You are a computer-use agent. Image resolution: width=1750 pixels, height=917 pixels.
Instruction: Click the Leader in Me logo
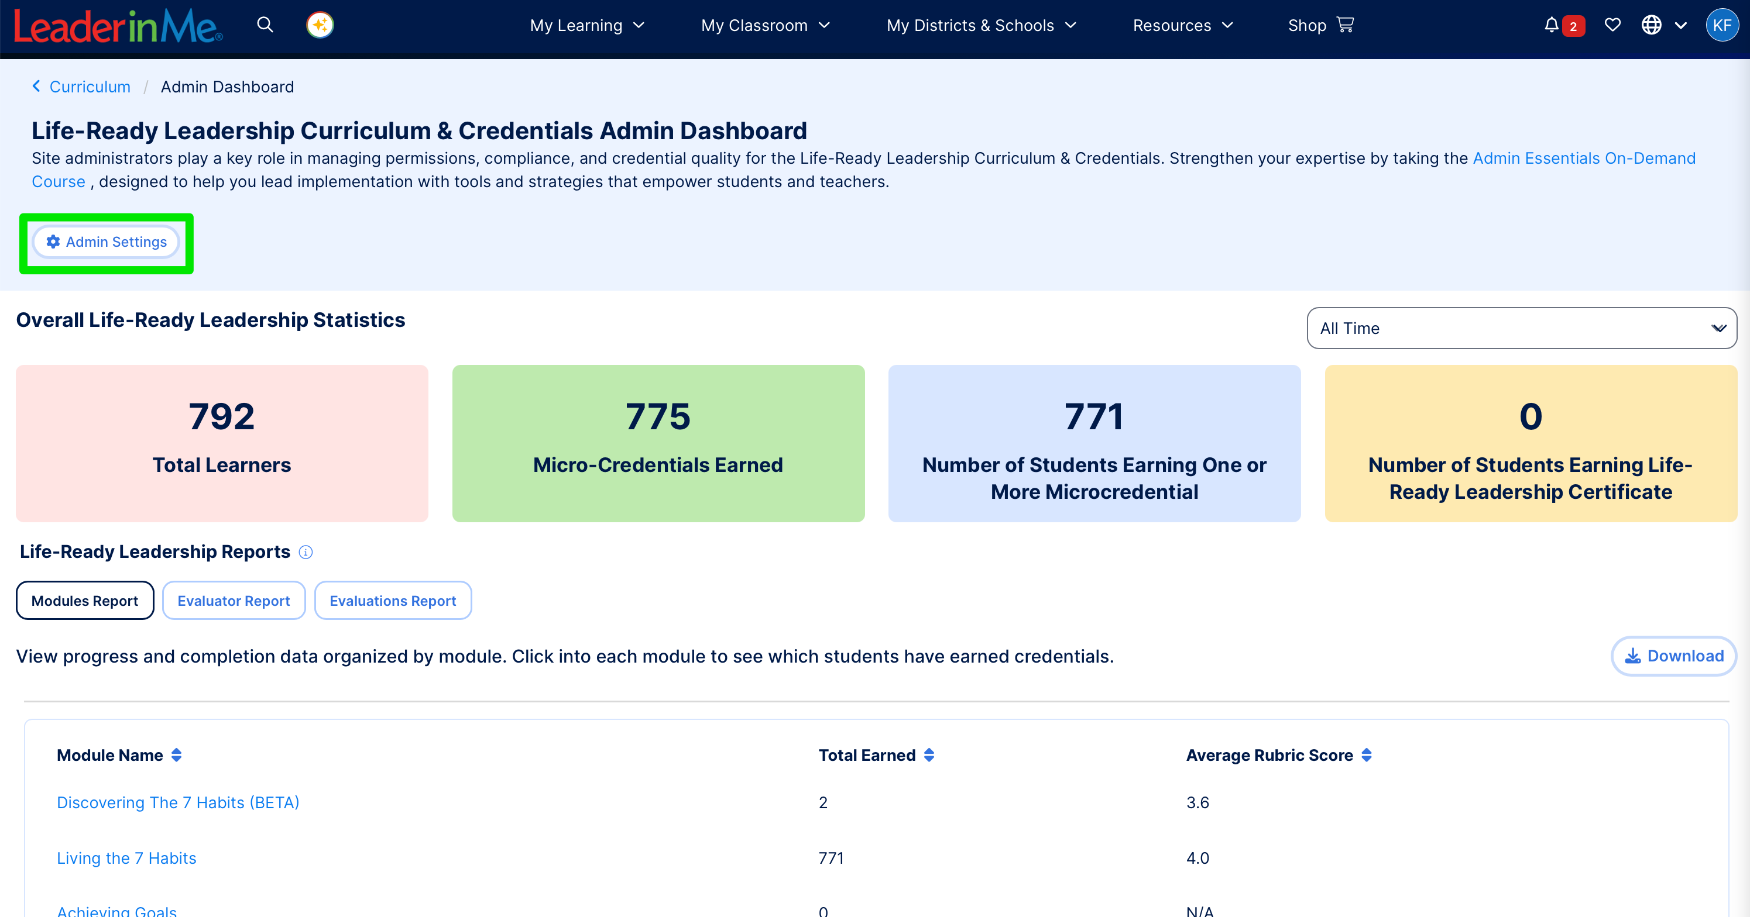click(x=118, y=26)
